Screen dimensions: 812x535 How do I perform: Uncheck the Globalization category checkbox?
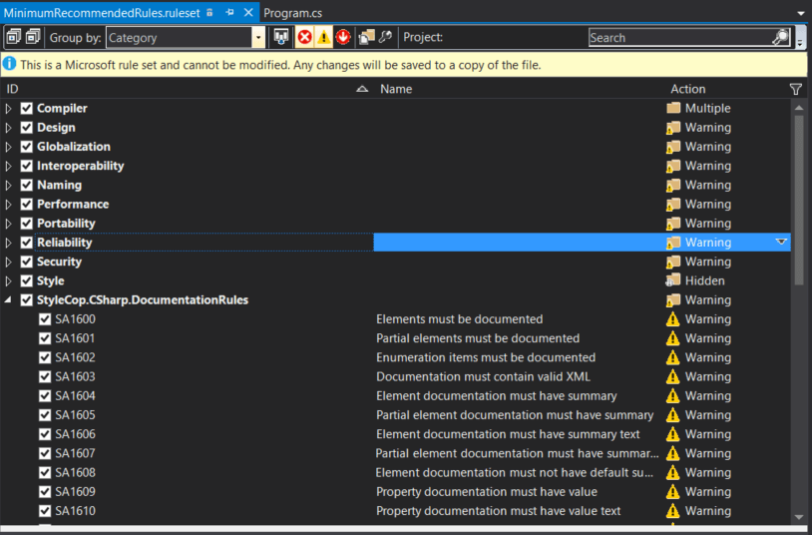point(26,147)
